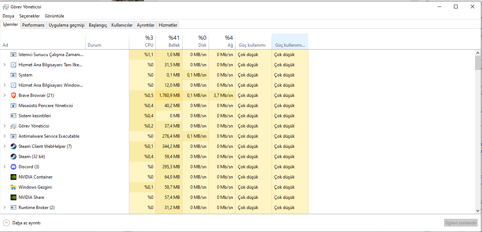Open the Seçenekler menu
Screen dimensions: 482x232
click(x=29, y=16)
